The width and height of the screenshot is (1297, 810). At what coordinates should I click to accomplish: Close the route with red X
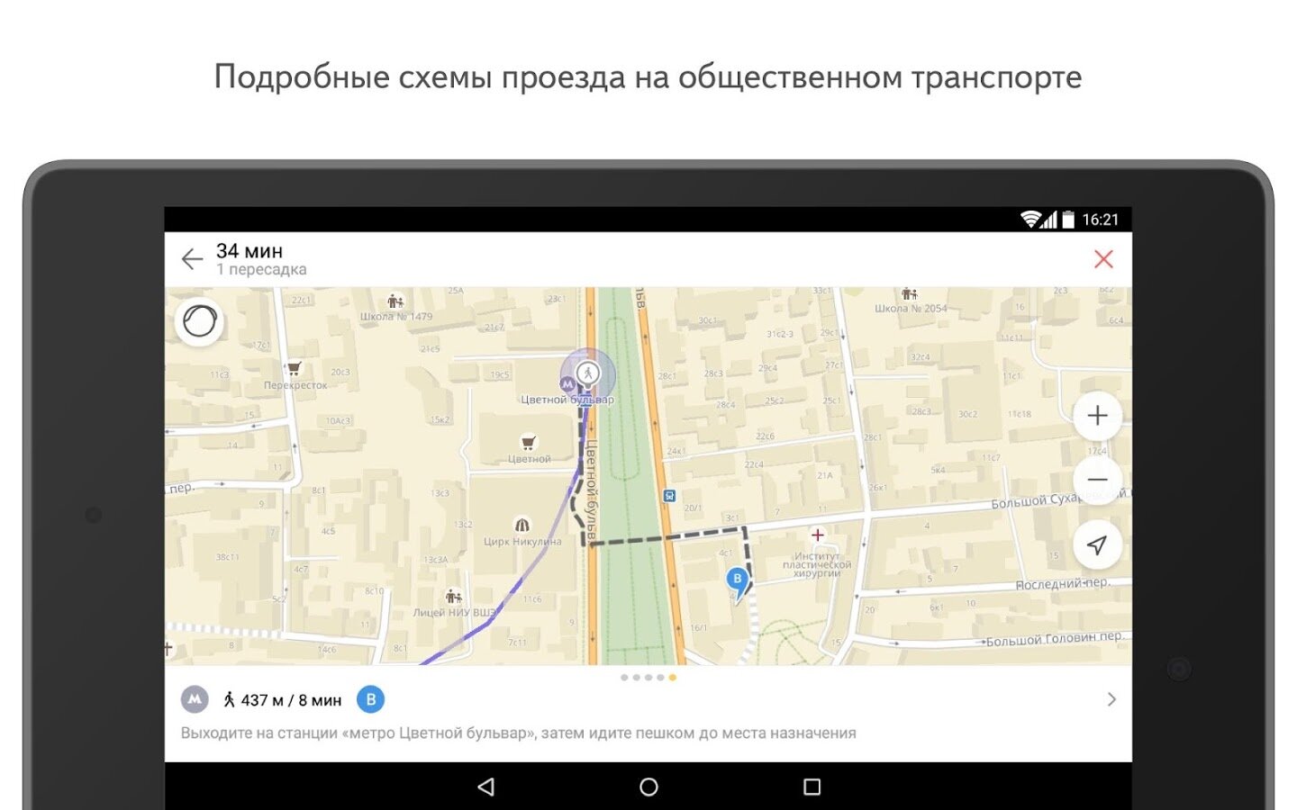tap(1103, 259)
